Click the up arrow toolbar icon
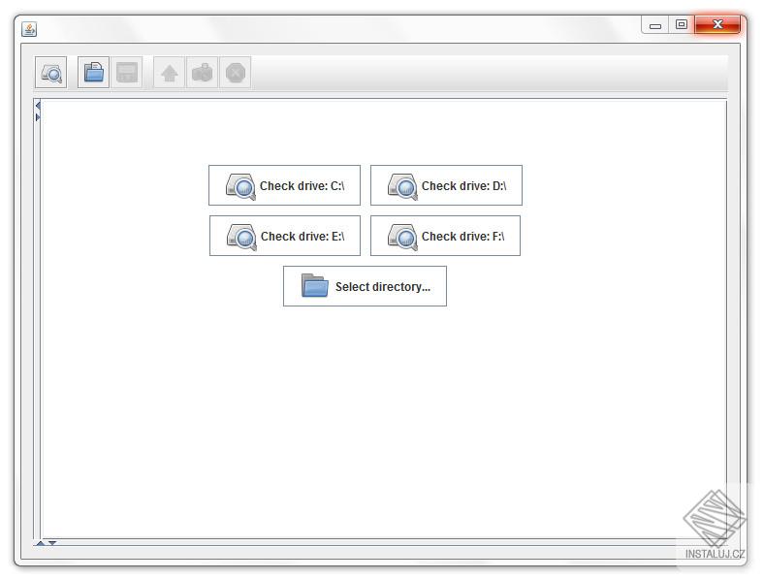Image resolution: width=764 pixels, height=580 pixels. 169,73
